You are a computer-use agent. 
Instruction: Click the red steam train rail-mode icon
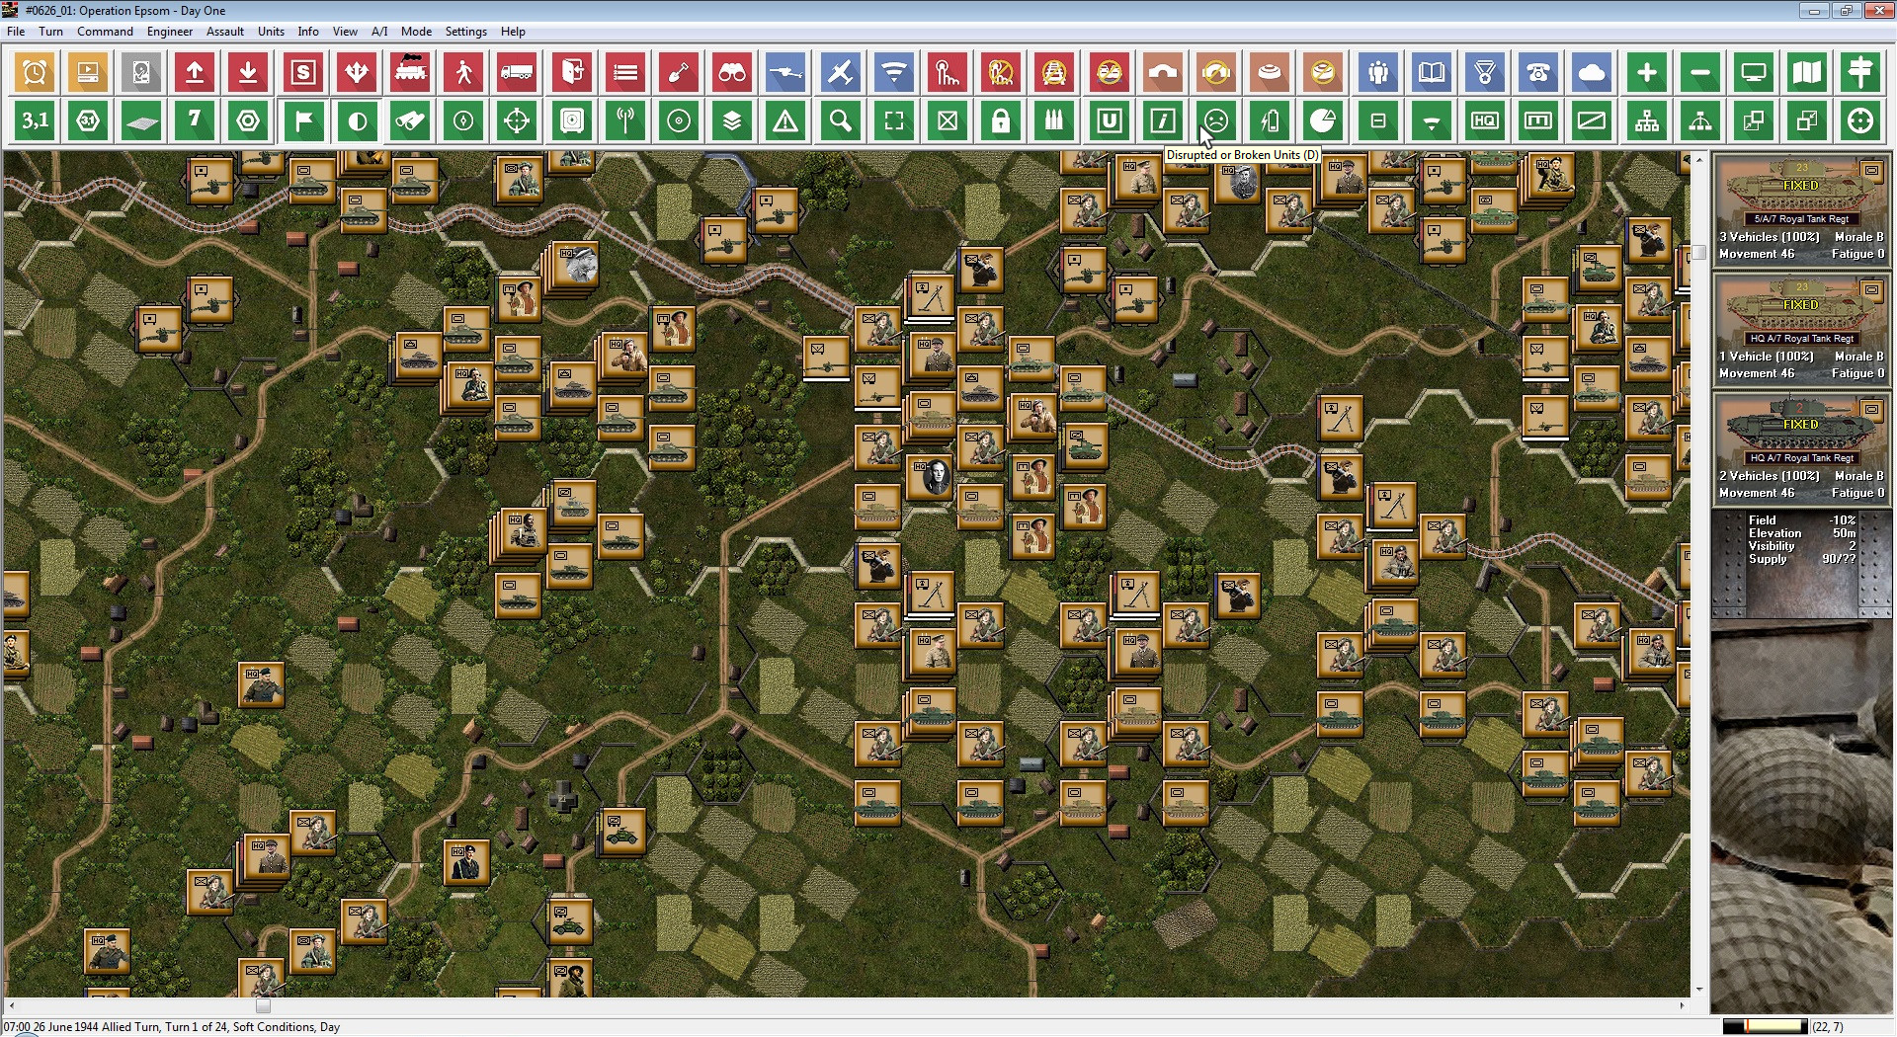coord(410,72)
